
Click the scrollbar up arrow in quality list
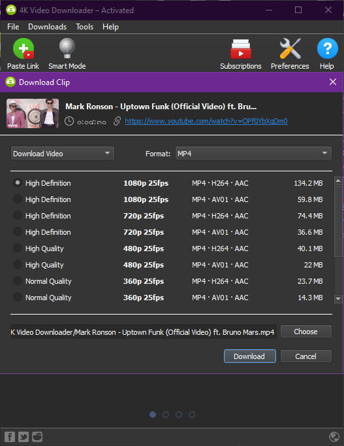click(338, 181)
